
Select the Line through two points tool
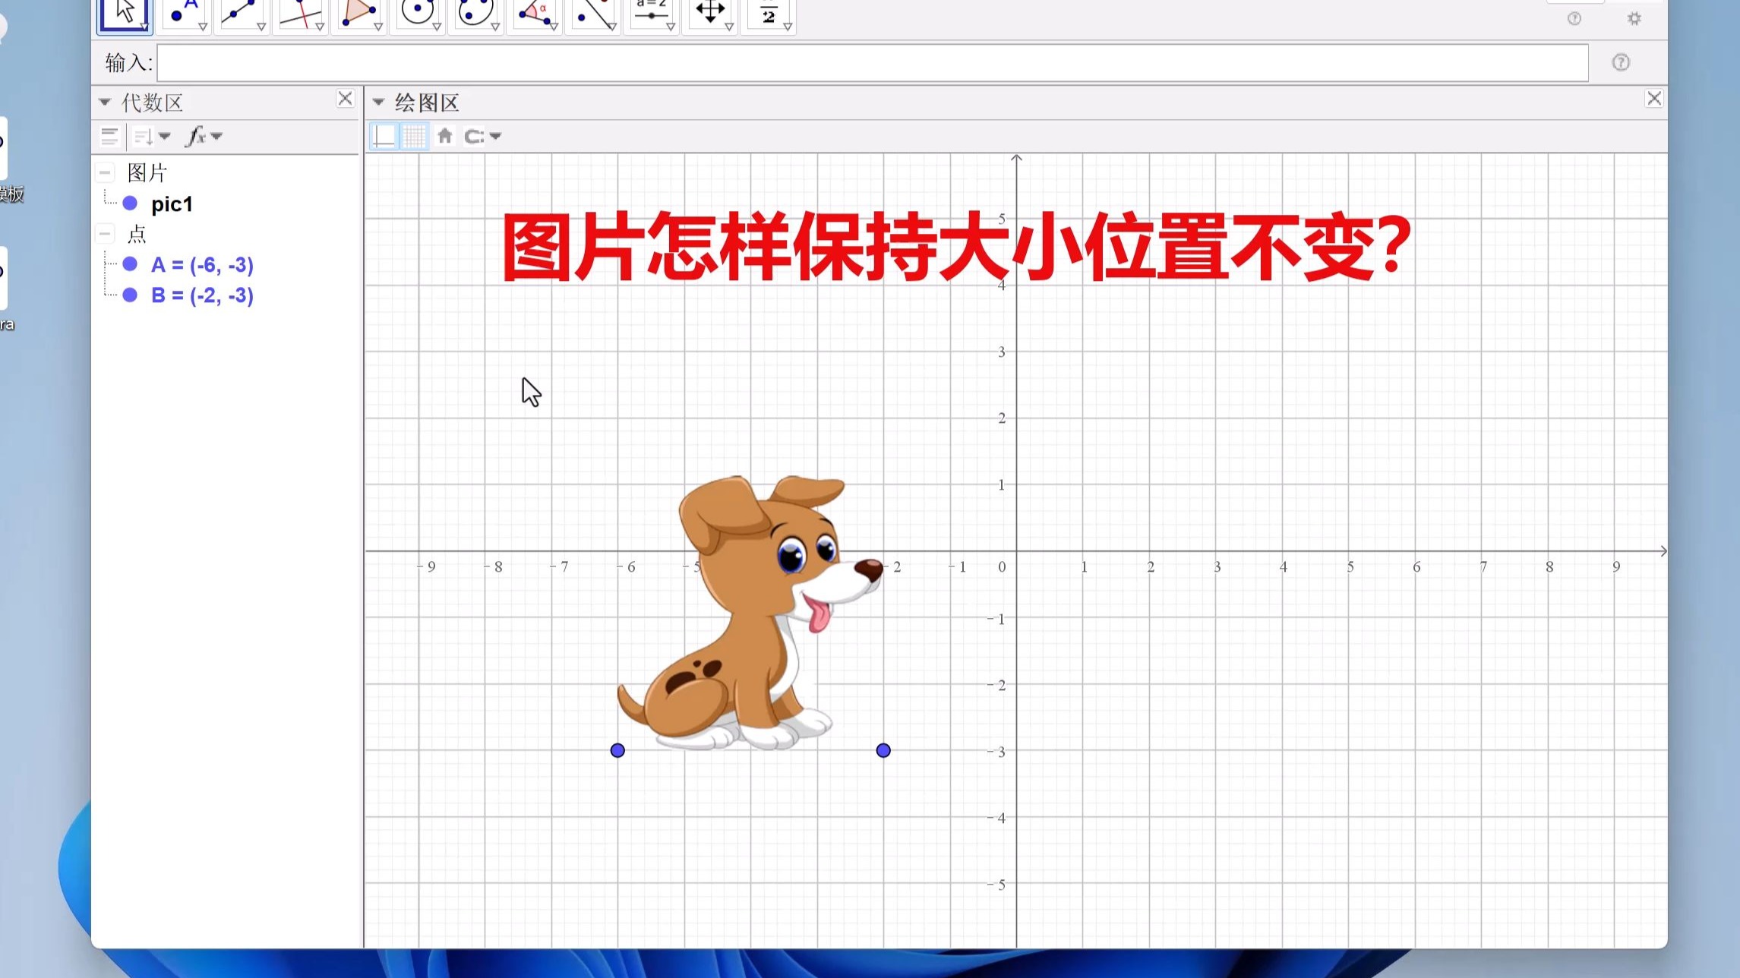point(241,11)
